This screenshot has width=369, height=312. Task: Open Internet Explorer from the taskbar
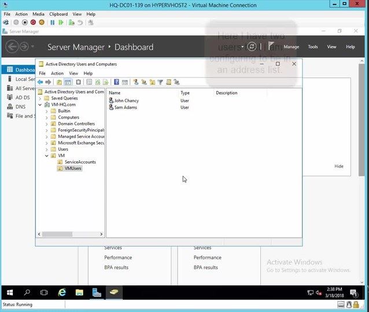click(x=62, y=292)
